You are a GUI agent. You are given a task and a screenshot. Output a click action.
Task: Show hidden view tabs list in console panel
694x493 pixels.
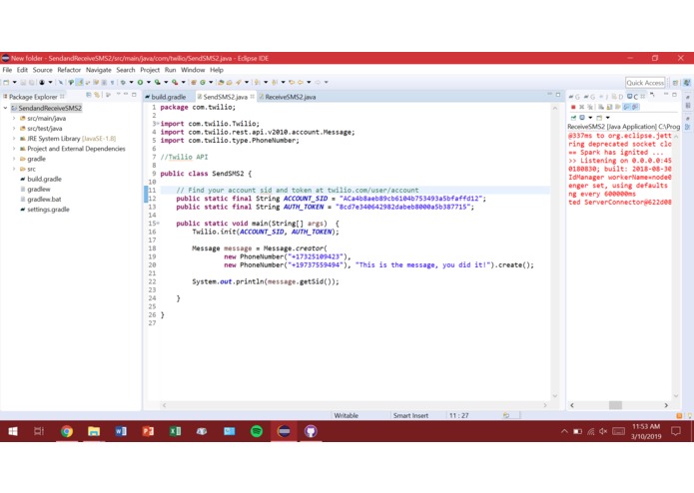652,95
